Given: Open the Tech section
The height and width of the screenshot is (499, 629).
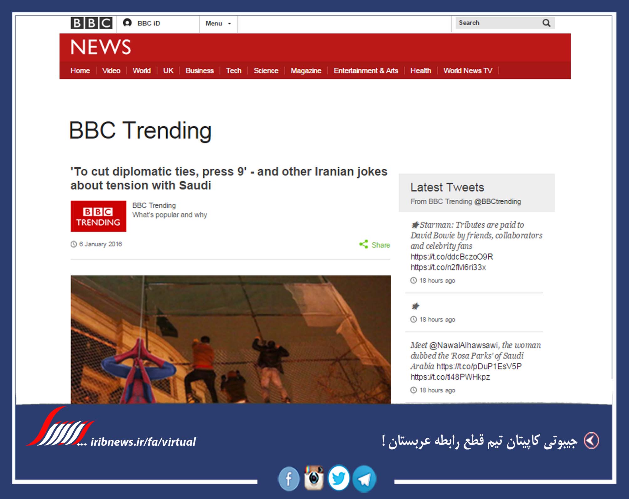Looking at the screenshot, I should tap(234, 70).
